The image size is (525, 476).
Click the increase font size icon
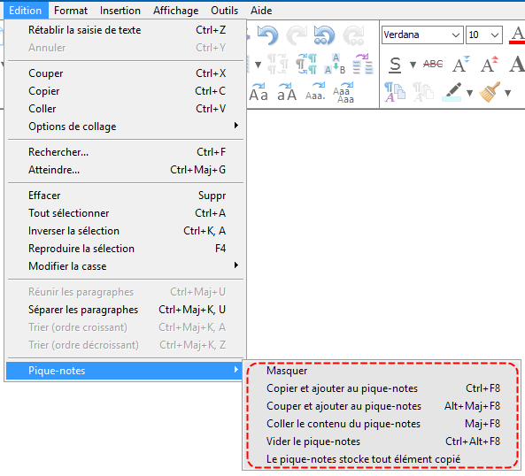(490, 64)
